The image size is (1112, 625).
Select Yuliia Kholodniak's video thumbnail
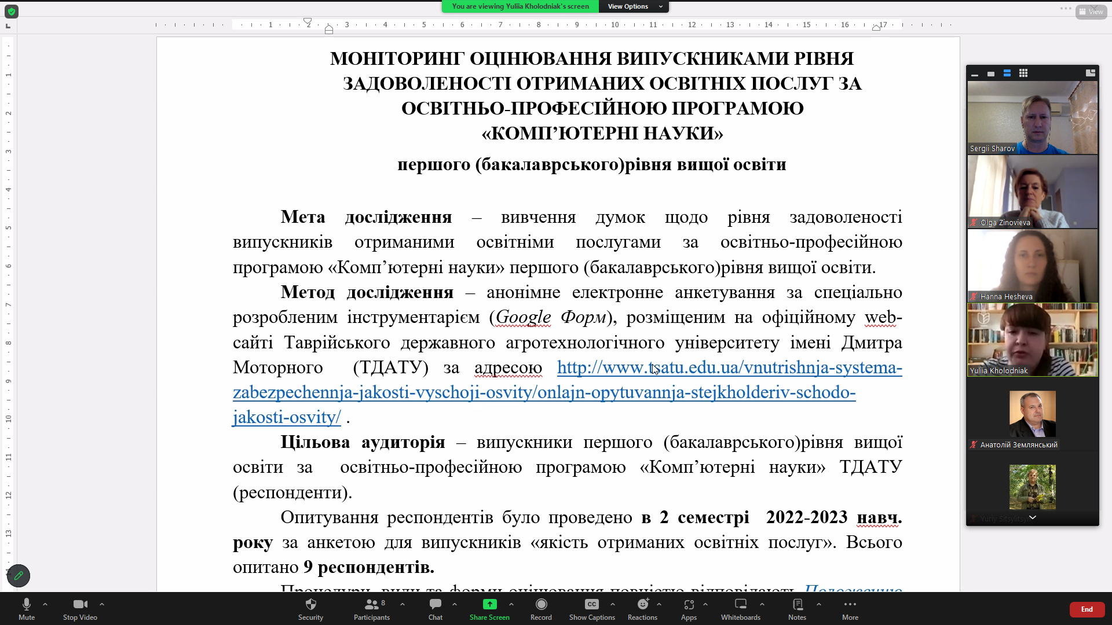point(1032,340)
